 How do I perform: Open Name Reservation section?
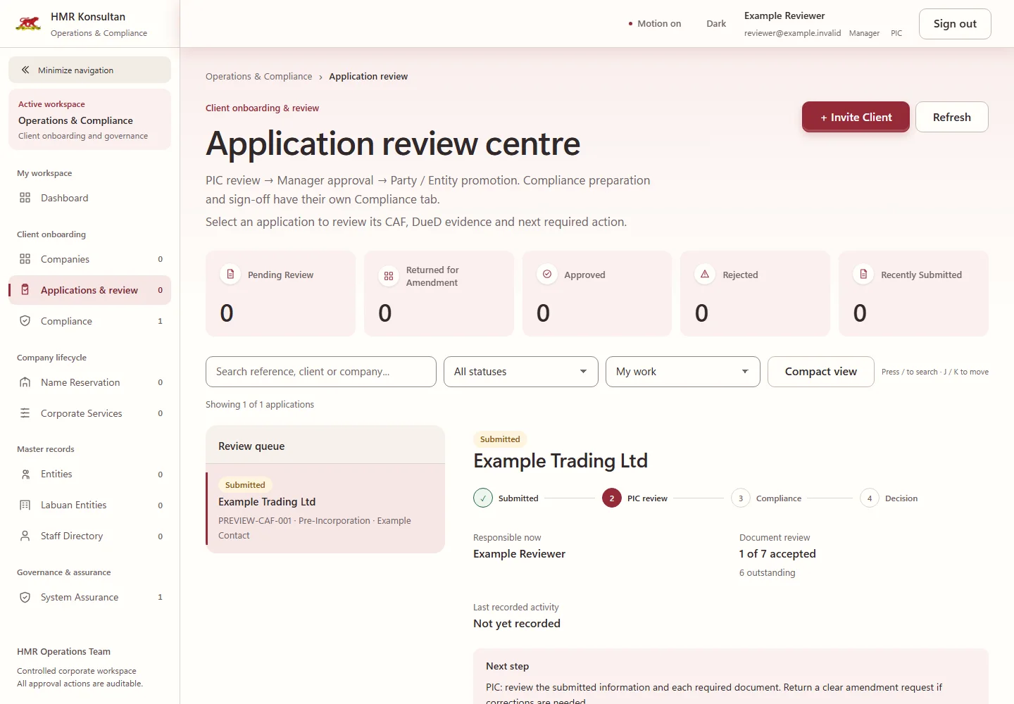[89, 382]
